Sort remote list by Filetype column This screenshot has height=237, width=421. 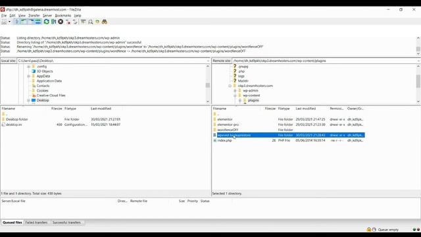click(x=284, y=109)
